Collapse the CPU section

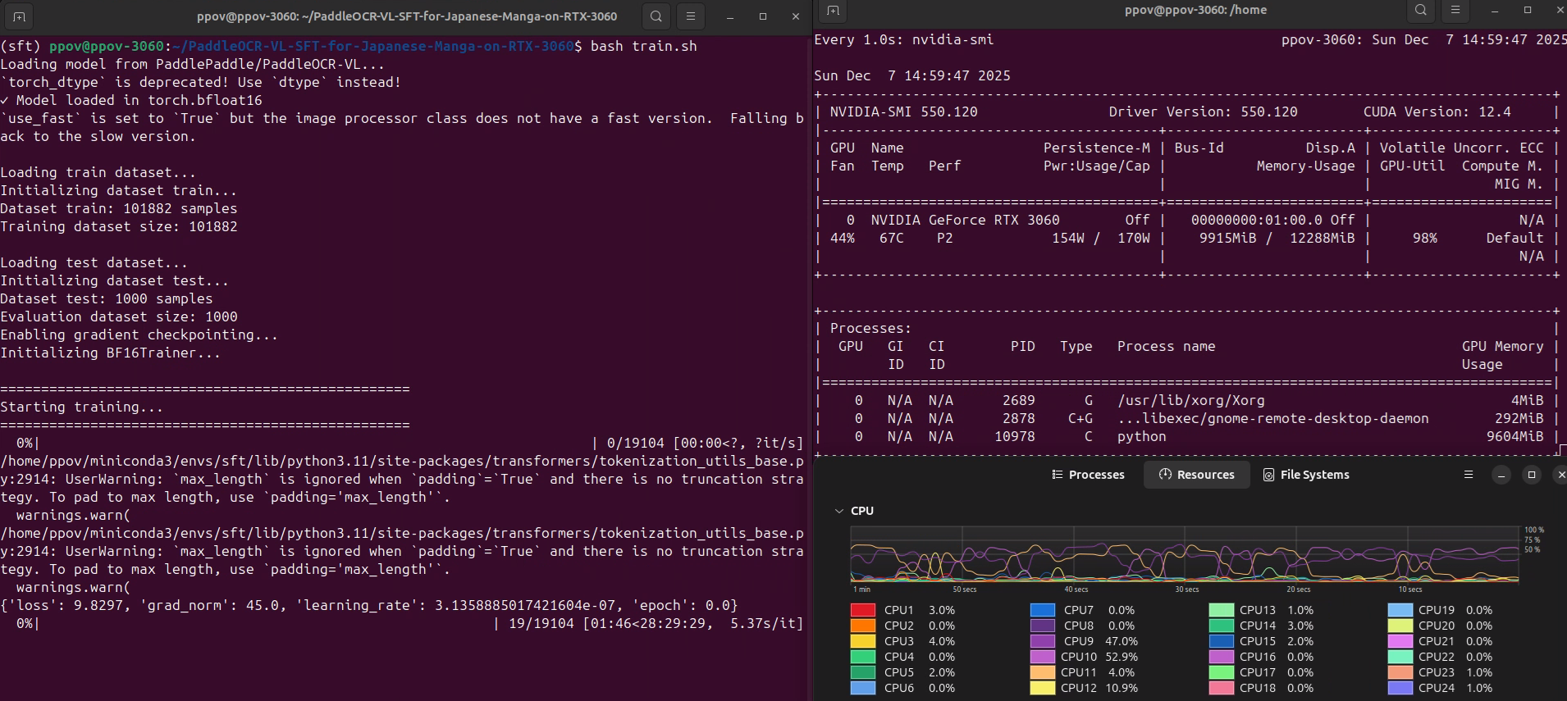point(838,511)
